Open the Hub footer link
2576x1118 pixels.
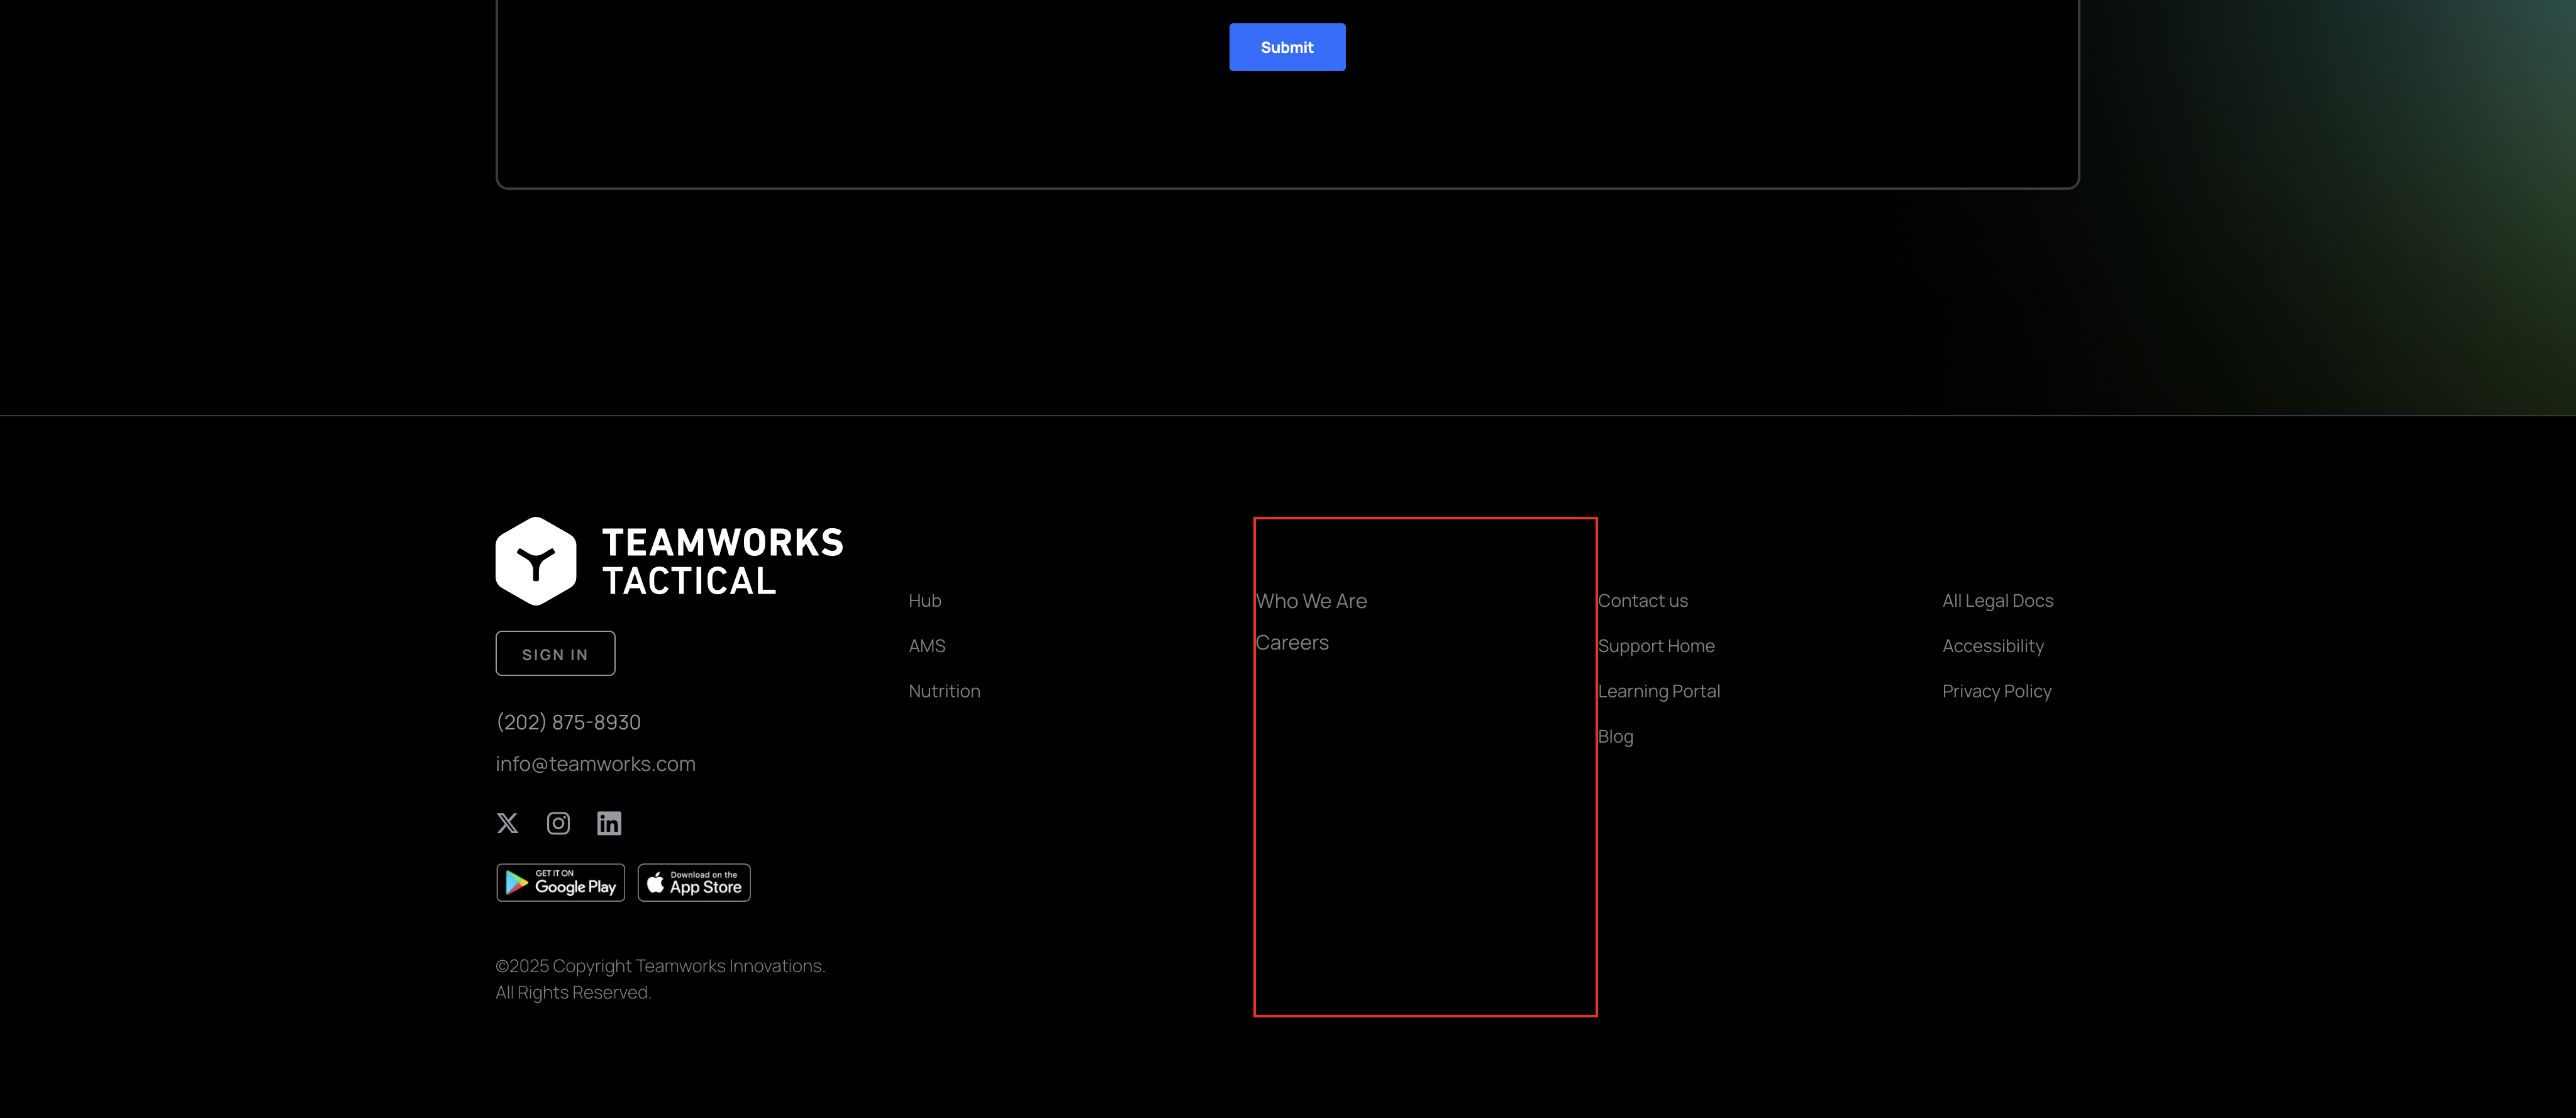coord(925,601)
